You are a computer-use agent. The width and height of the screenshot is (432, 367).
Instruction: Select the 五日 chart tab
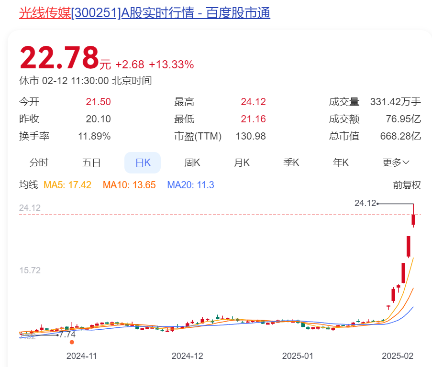pyautogui.click(x=91, y=162)
